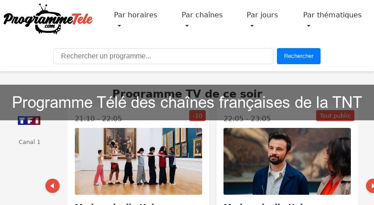This screenshot has height=205, width=374.
Task: Click the Canal 1 label
Action: [x=29, y=142]
